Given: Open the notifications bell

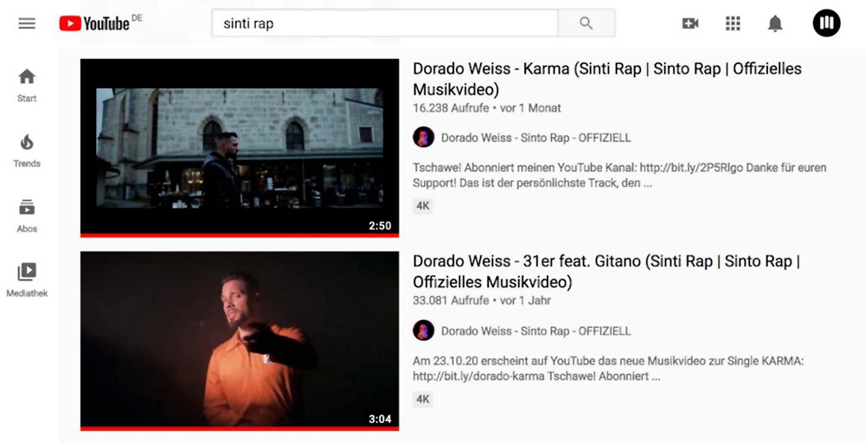Looking at the screenshot, I should point(775,23).
